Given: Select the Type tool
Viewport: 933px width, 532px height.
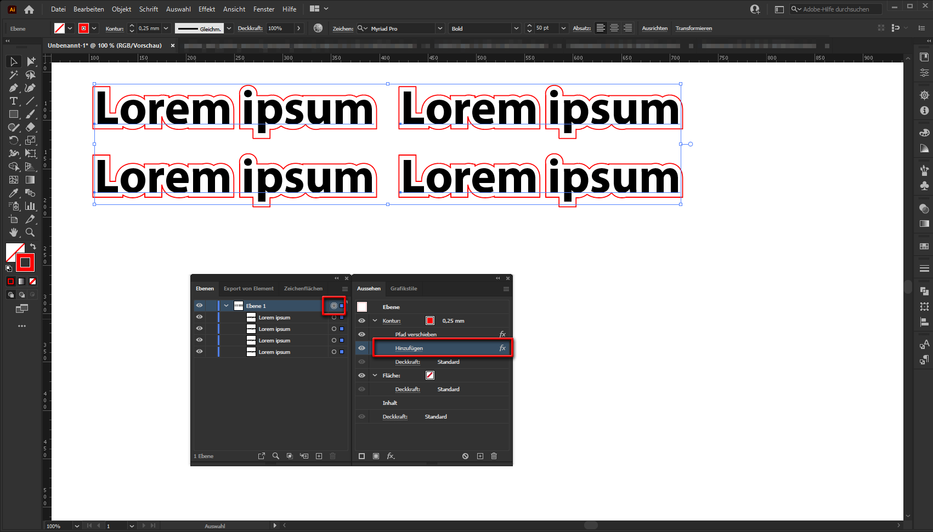Looking at the screenshot, I should click(x=13, y=101).
